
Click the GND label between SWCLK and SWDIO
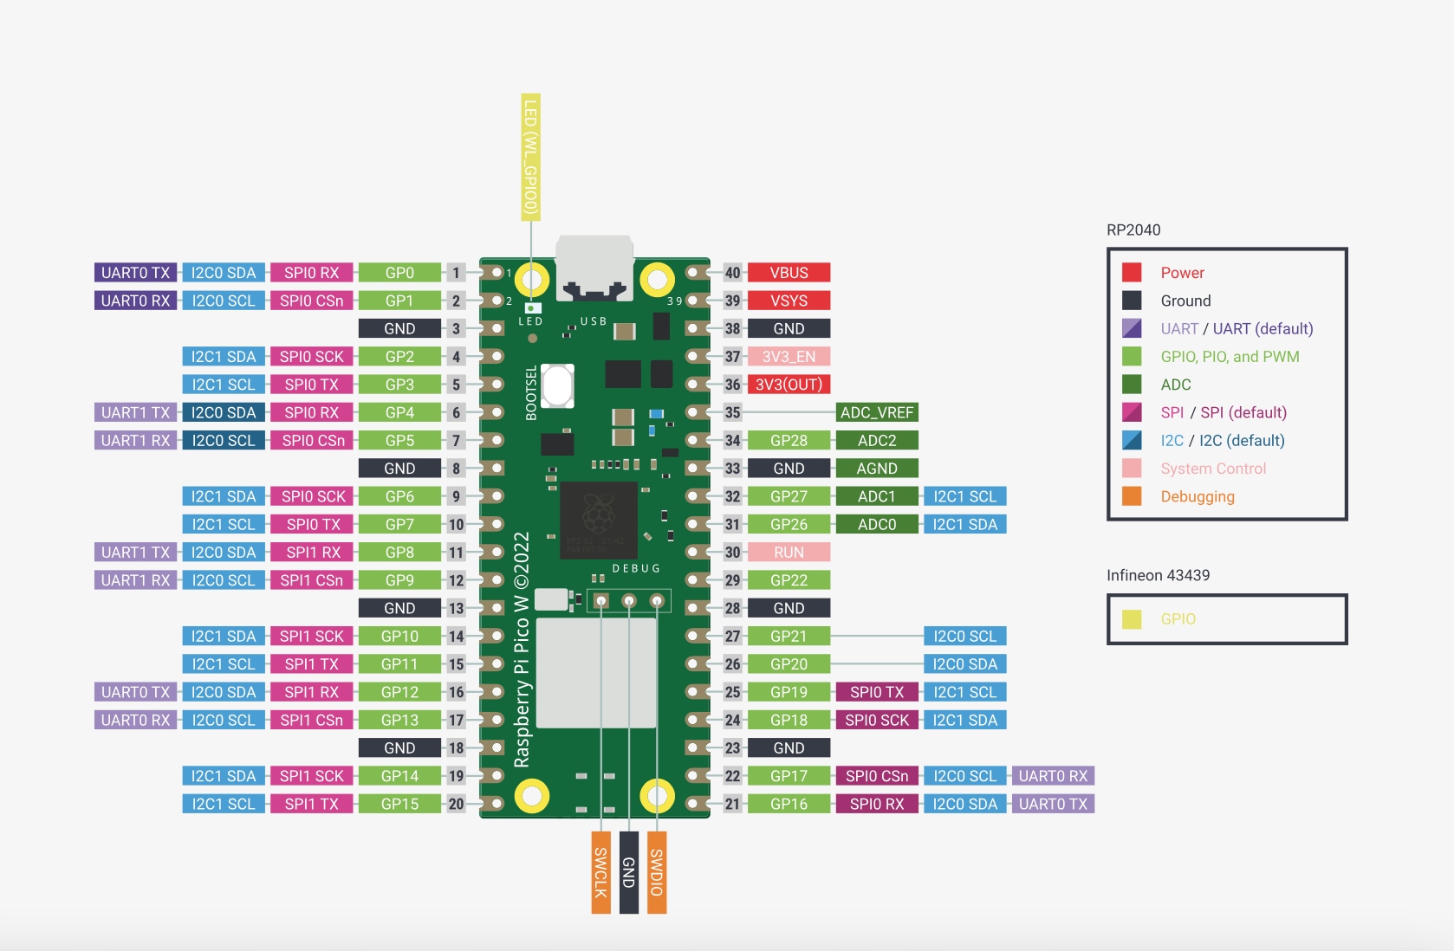tap(629, 872)
